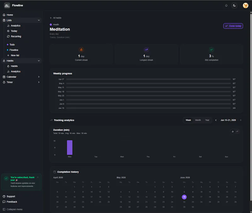Click the Feedback chat icon
The width and height of the screenshot is (252, 213).
4,202
